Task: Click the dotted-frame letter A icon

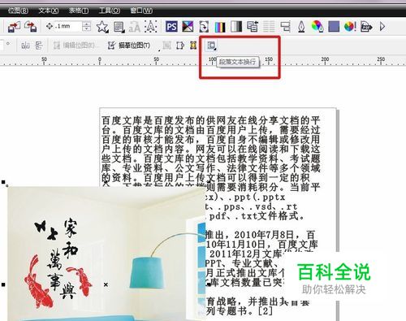Action: click(151, 27)
